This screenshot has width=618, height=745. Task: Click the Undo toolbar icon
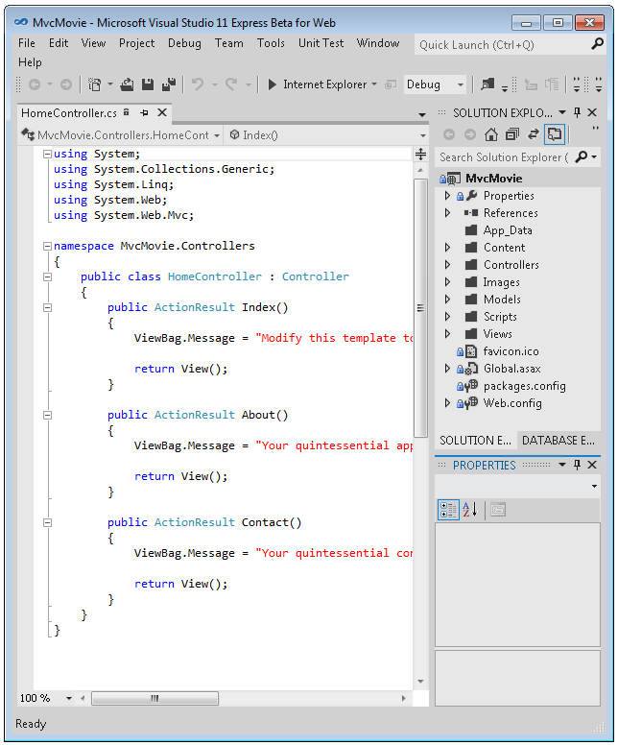click(x=198, y=85)
